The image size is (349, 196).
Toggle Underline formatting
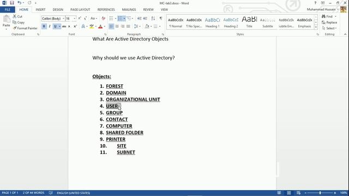click(55, 27)
